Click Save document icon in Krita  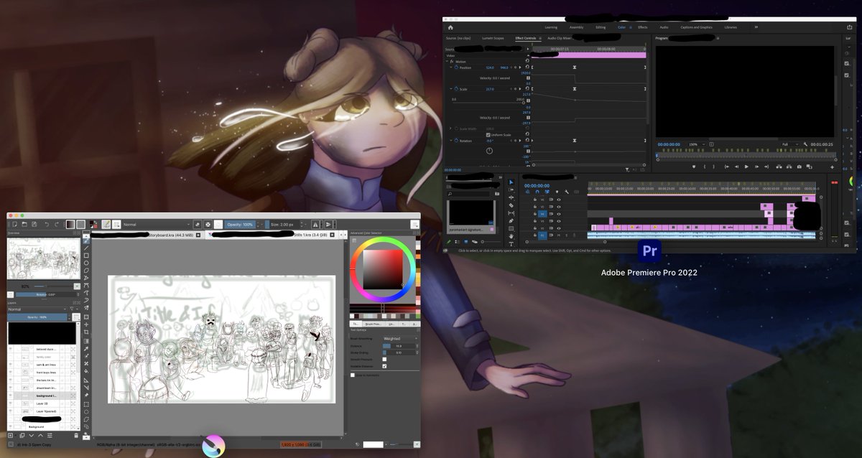tap(34, 225)
